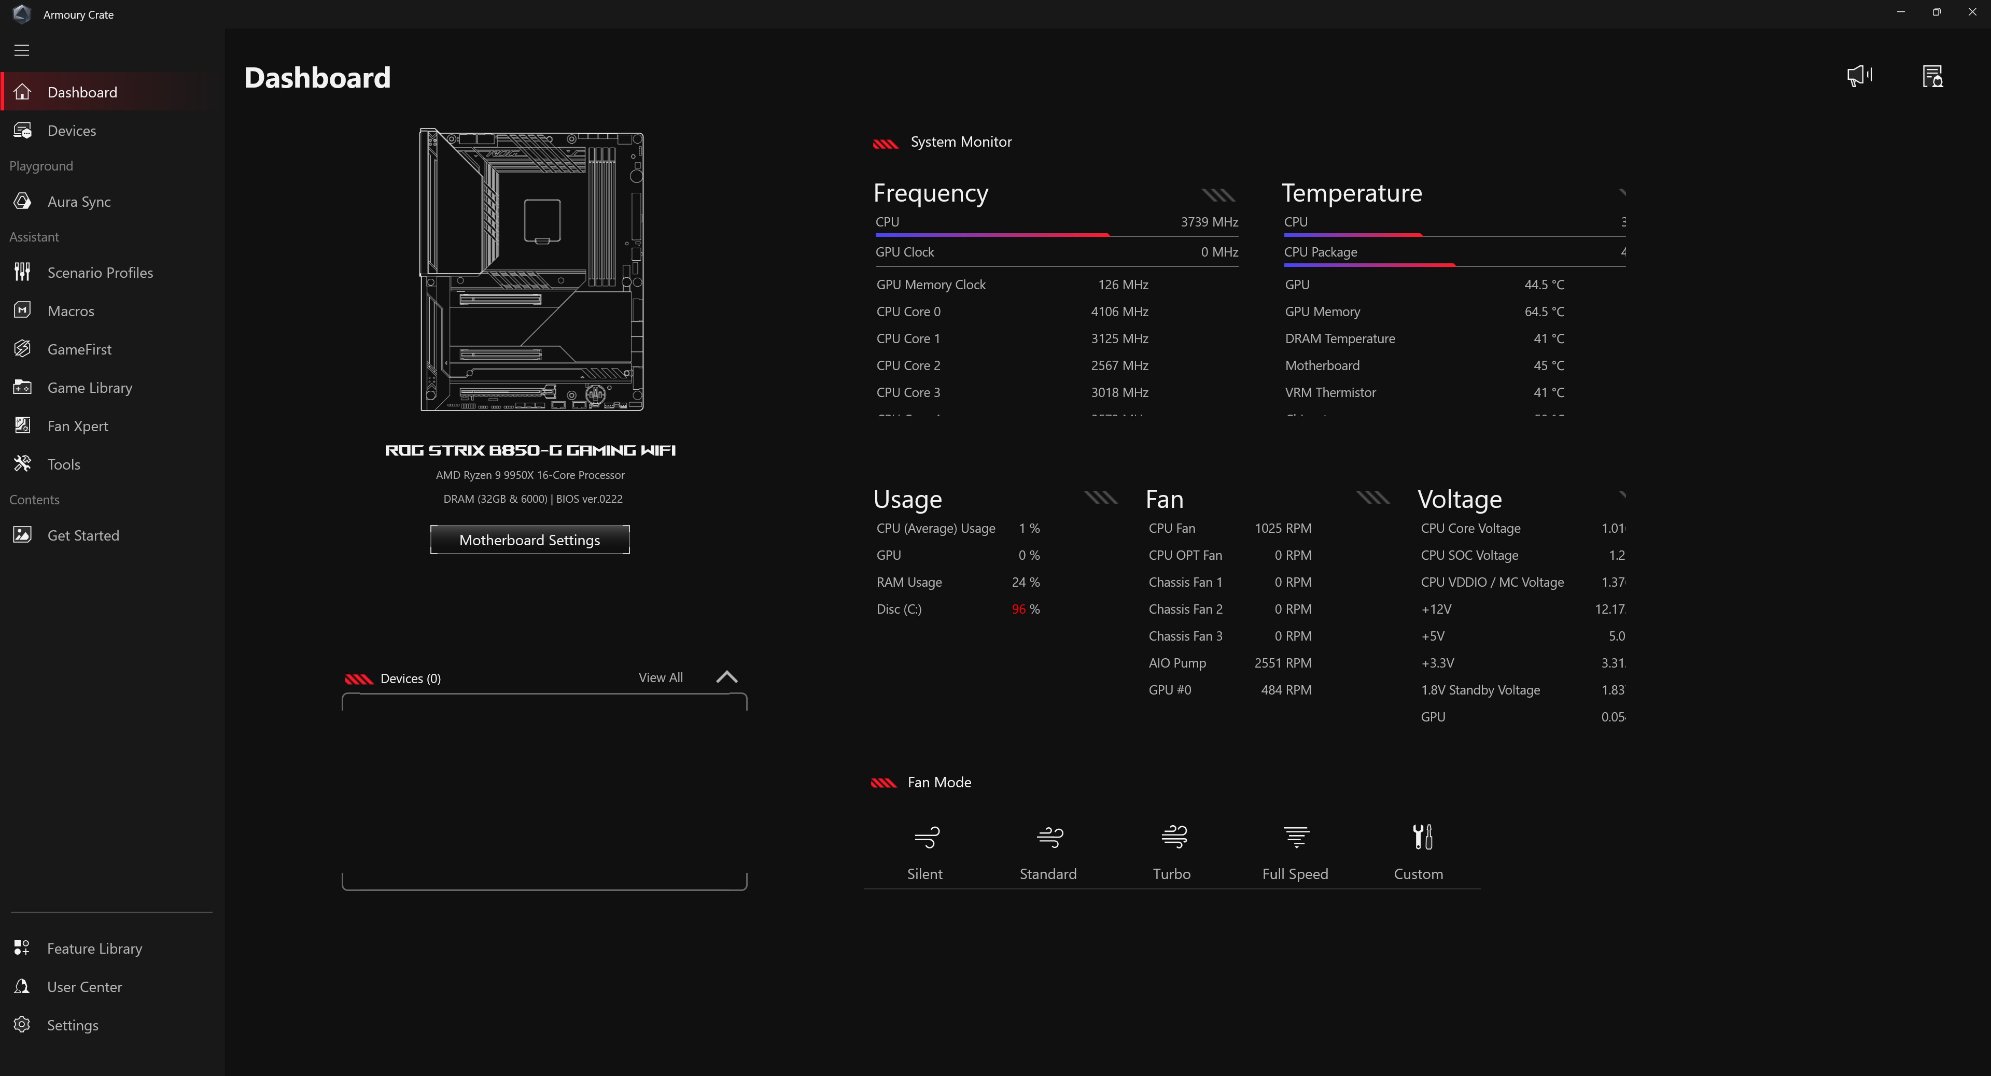Click the Feature Library icon

coord(22,948)
